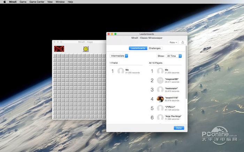Open the Game menu in menu bar
The height and width of the screenshot is (152, 244).
(x=23, y=2)
